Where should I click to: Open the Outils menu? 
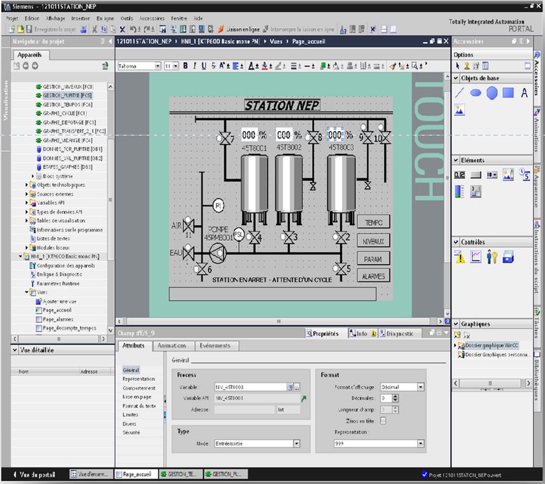[x=127, y=18]
